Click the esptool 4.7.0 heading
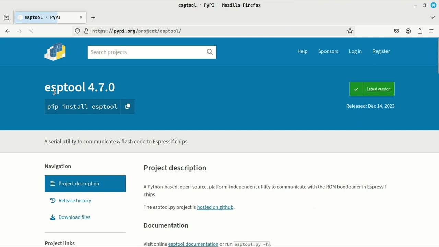 click(x=80, y=87)
